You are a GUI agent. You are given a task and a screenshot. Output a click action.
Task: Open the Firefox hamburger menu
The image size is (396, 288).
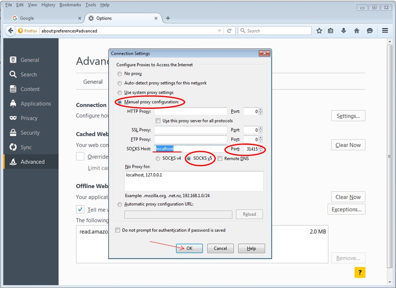tap(385, 30)
